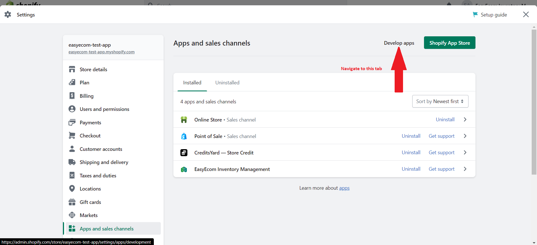
Task: Click the Gift cards gift icon
Action: (x=72, y=202)
